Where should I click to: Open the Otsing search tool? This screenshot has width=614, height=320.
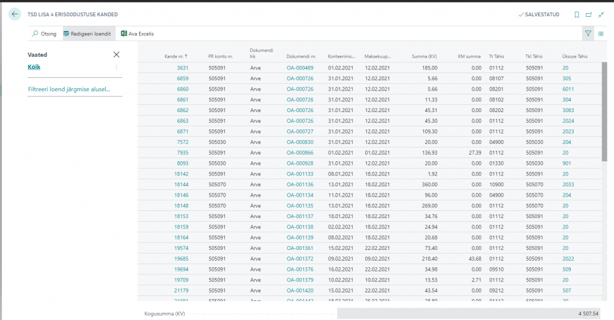(44, 34)
